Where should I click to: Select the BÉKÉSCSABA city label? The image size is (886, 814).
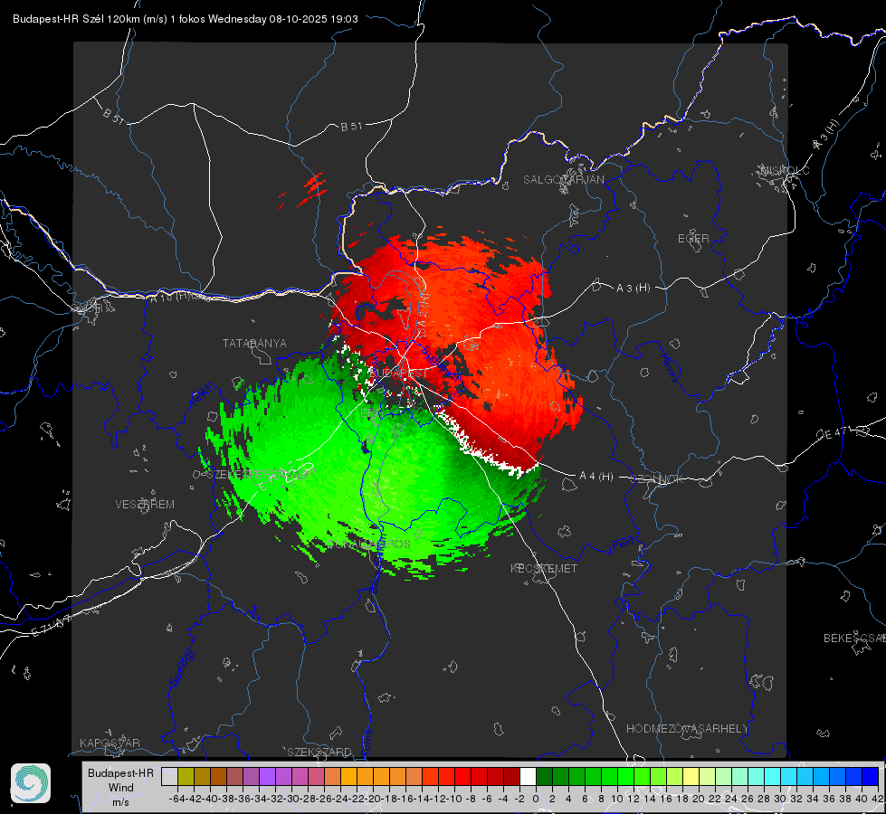[x=854, y=639]
